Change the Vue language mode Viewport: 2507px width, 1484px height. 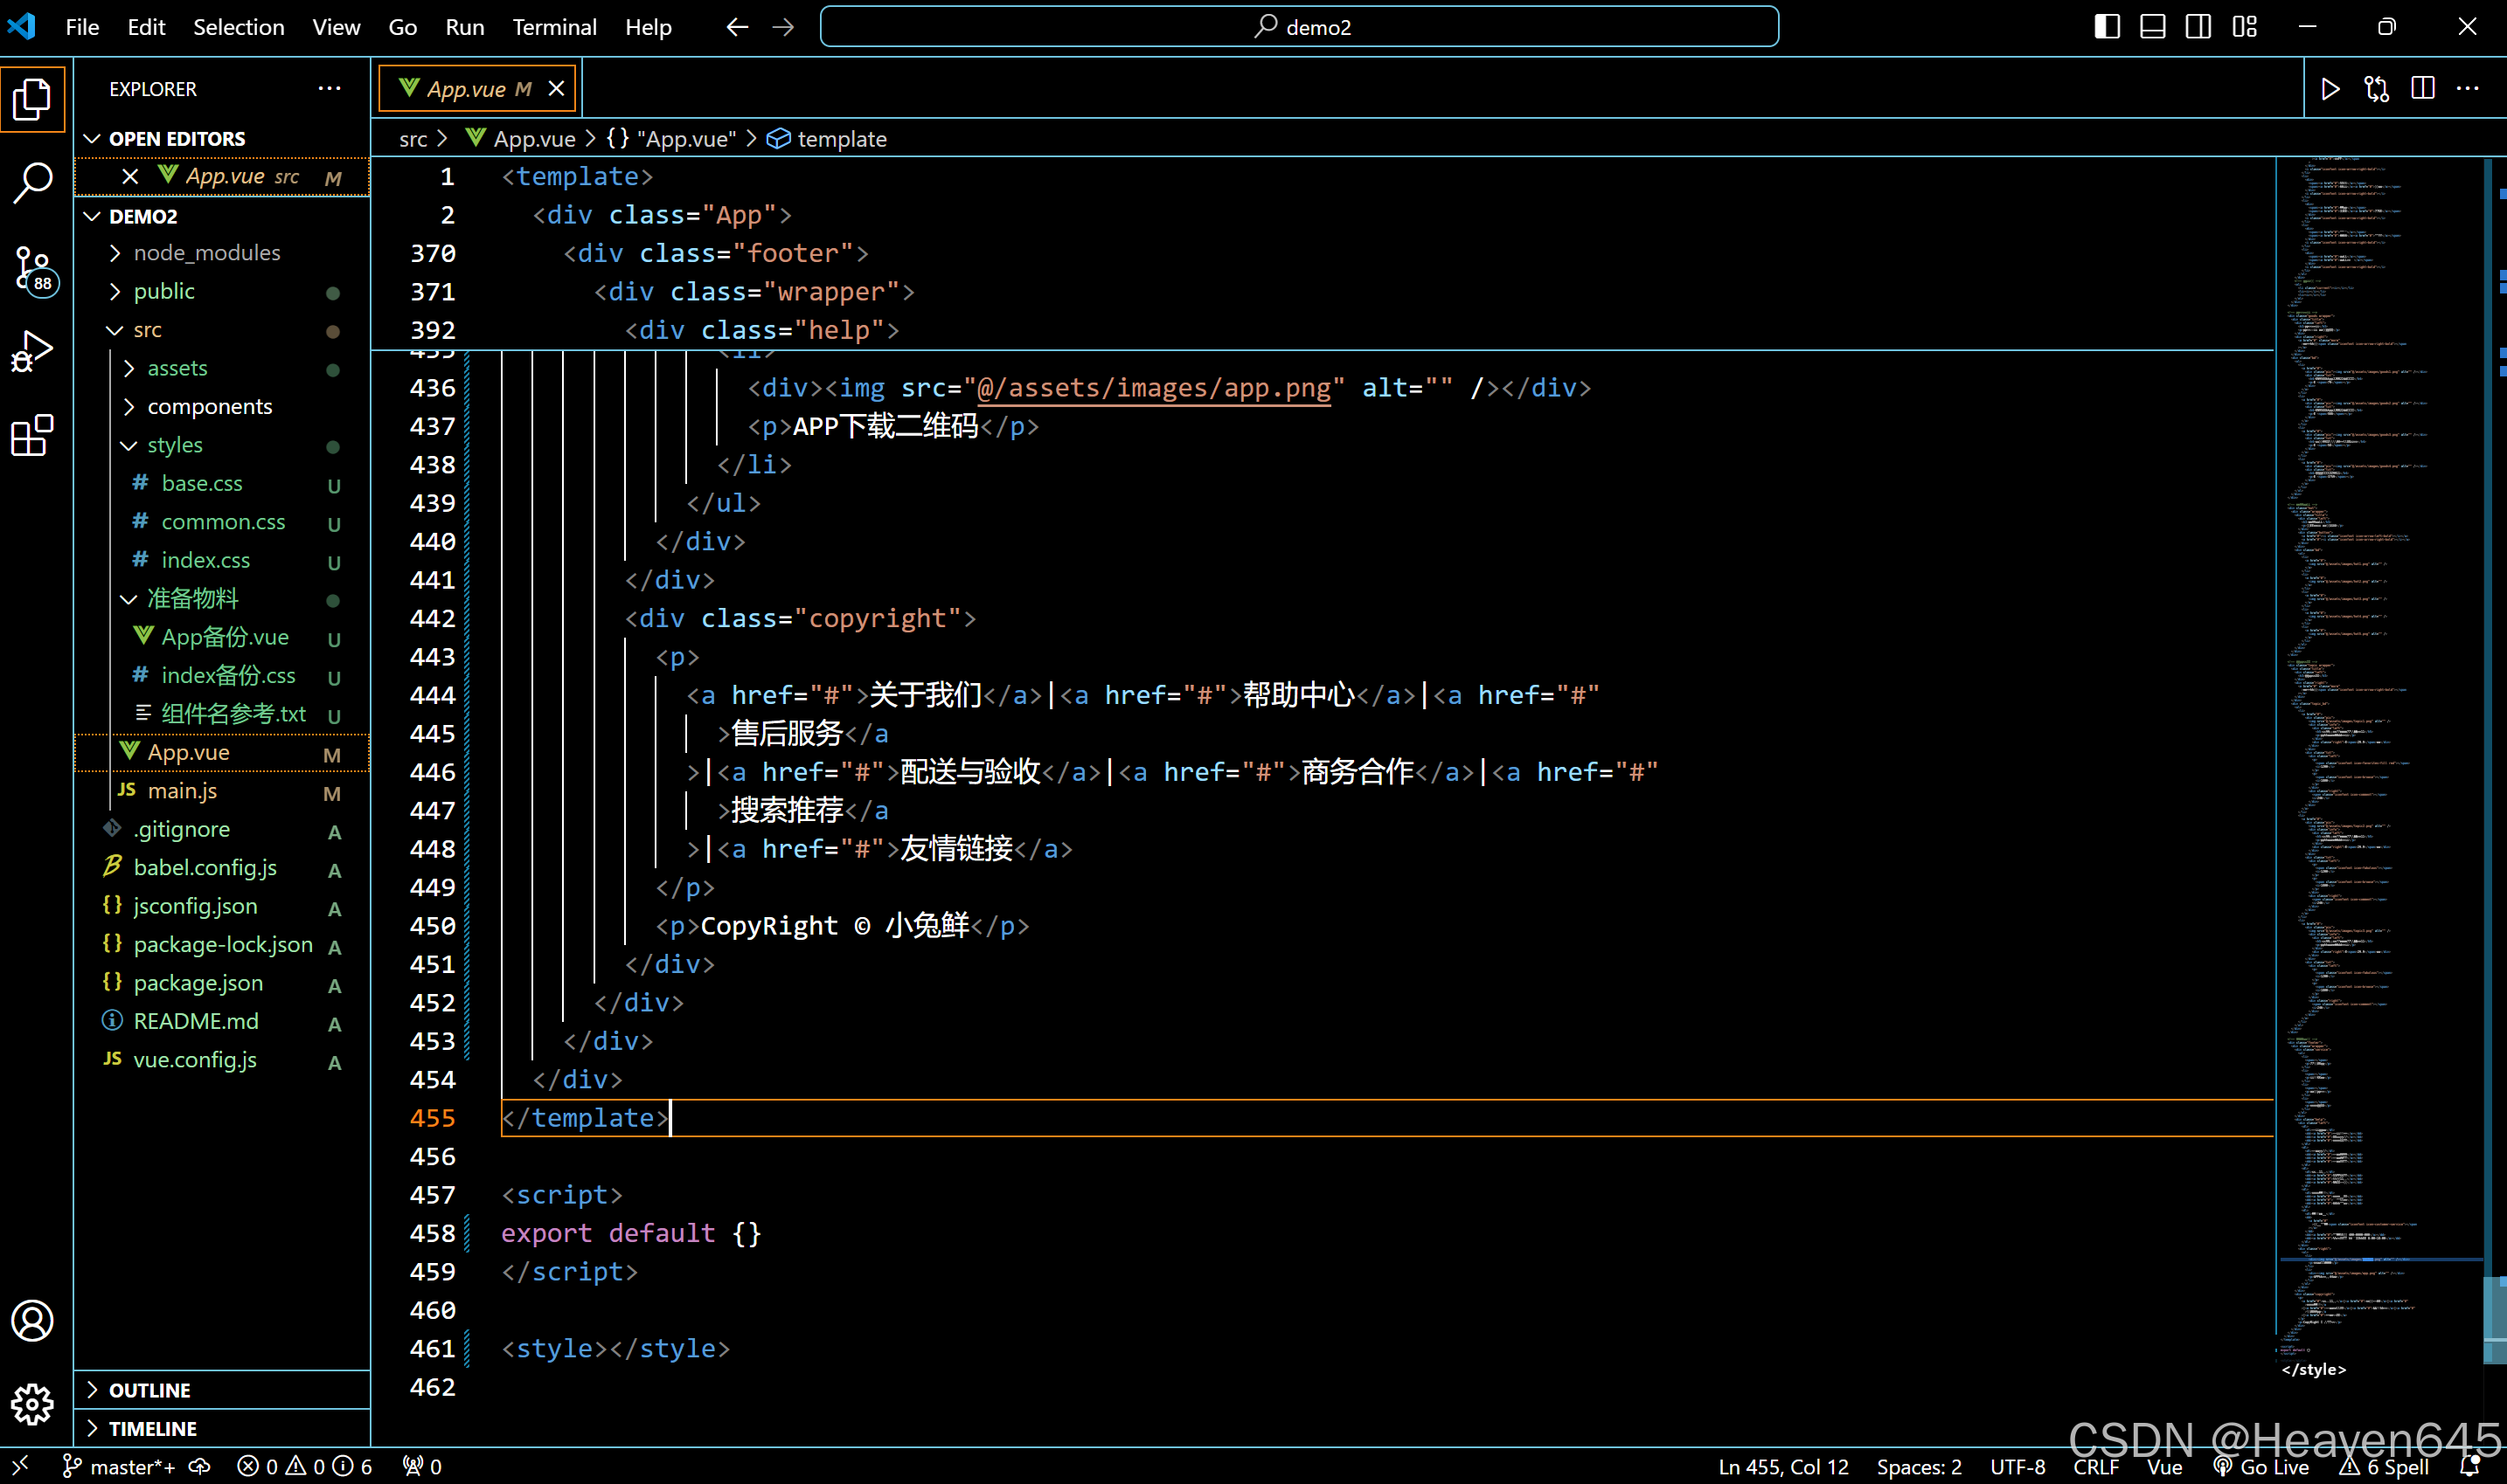pos(2164,1466)
